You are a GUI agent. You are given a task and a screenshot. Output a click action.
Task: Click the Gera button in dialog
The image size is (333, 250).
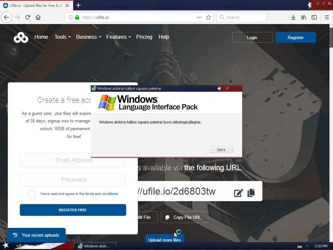(x=221, y=149)
